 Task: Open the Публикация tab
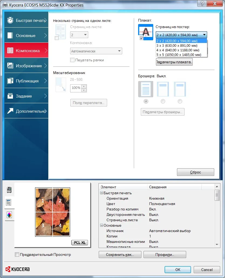click(x=26, y=81)
